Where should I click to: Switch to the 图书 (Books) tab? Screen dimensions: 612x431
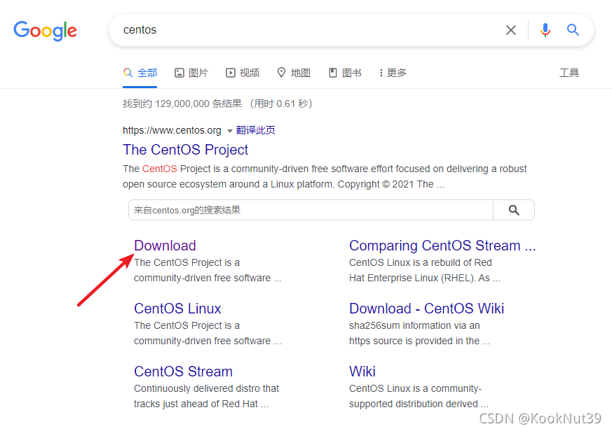coord(345,73)
